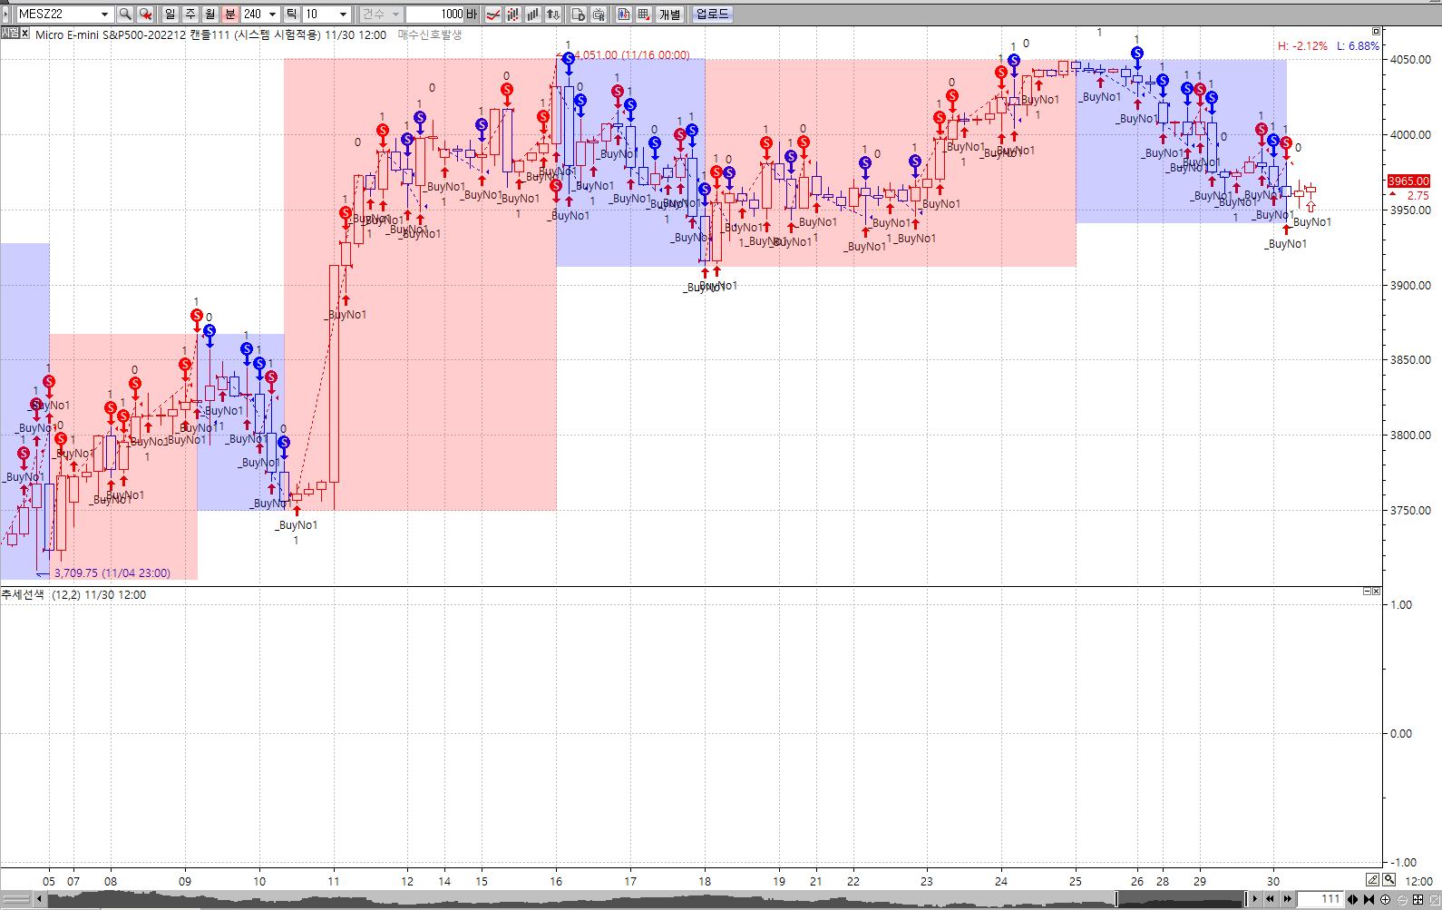Viewport: 1442px width, 910px height.
Task: Click the 개별 button
Action: 669,14
